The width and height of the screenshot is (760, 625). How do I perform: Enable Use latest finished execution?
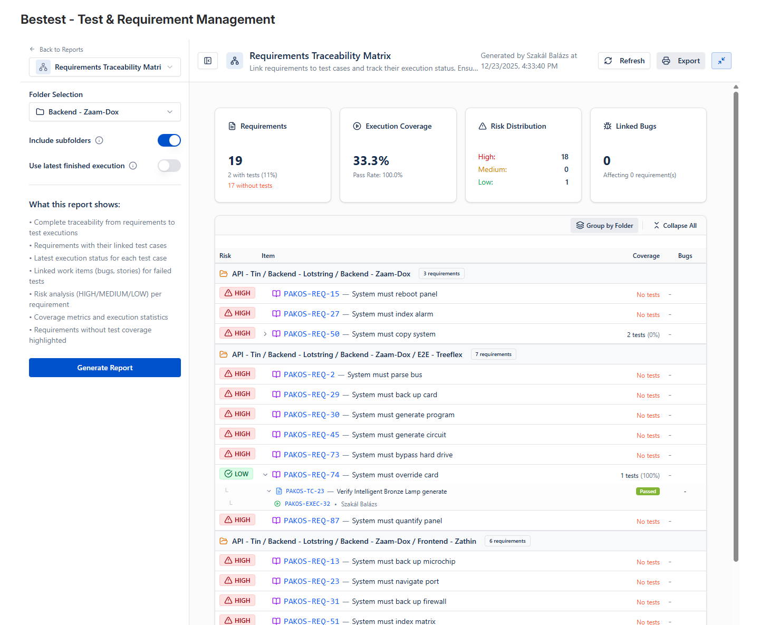(x=169, y=166)
